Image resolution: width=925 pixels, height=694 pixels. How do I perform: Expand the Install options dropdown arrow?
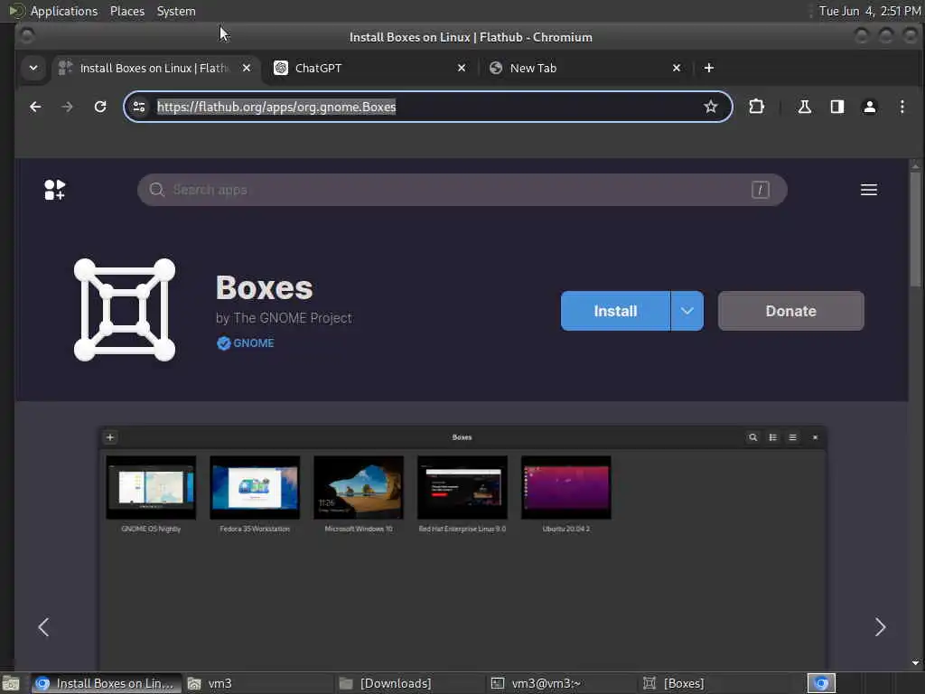(x=687, y=311)
